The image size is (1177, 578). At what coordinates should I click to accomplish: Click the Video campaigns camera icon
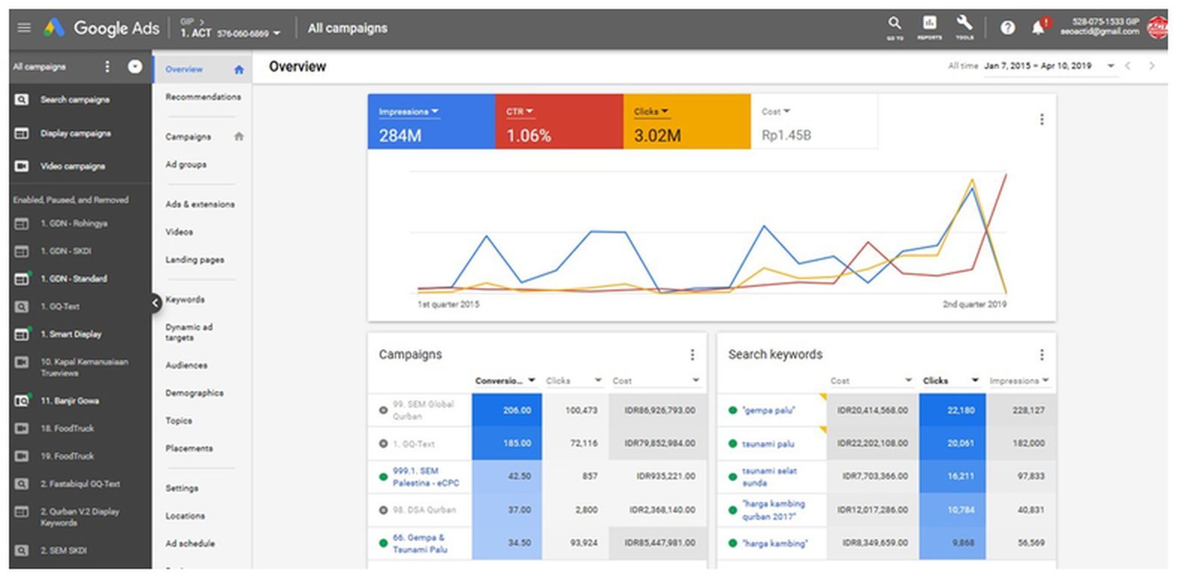click(x=22, y=166)
